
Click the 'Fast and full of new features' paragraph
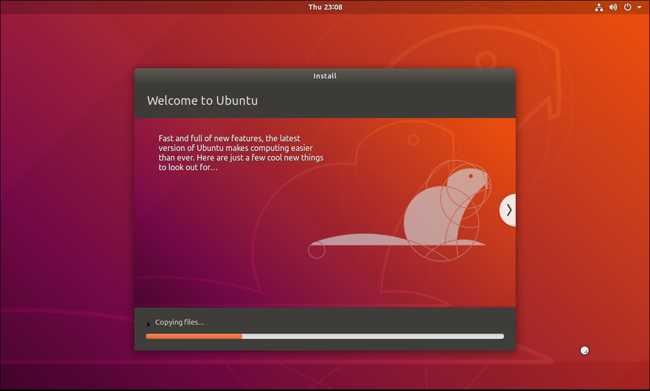(x=241, y=152)
